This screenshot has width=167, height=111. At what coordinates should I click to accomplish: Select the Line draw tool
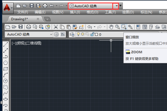tap(6, 44)
